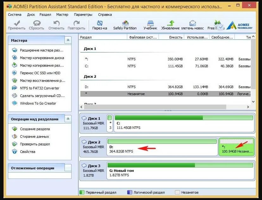Click Диск 2 heading in partition list
The image size is (262, 200).
pyautogui.click(x=90, y=76)
